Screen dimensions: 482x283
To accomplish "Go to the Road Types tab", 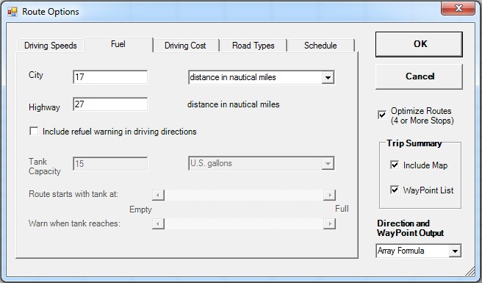I will click(x=253, y=46).
